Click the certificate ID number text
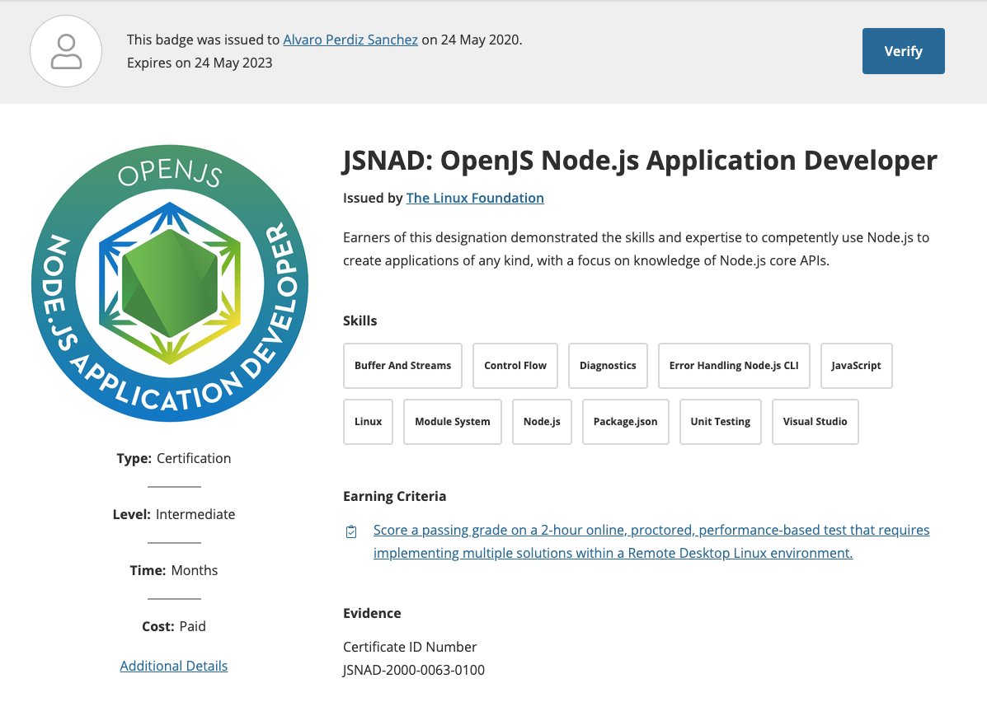Viewport: 987px width, 702px height. click(x=413, y=670)
